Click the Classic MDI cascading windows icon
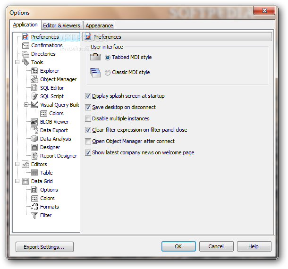 tap(95, 73)
